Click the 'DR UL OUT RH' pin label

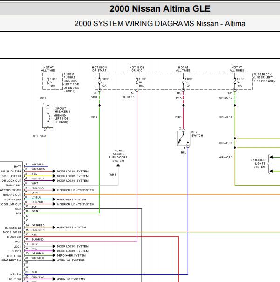pos(11,172)
